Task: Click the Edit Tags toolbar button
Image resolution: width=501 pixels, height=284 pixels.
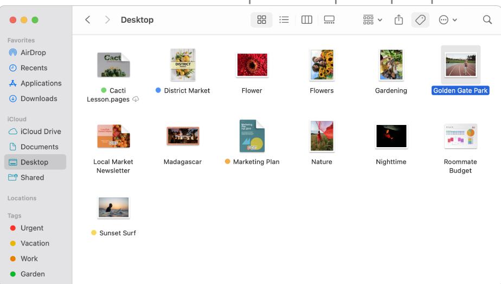Action: (x=420, y=20)
